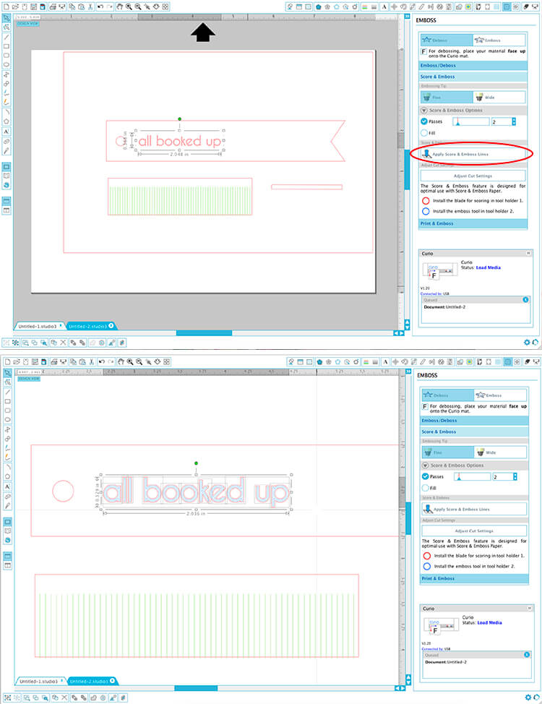Select Eraser tool in upper left sidebar

(x=7, y=141)
